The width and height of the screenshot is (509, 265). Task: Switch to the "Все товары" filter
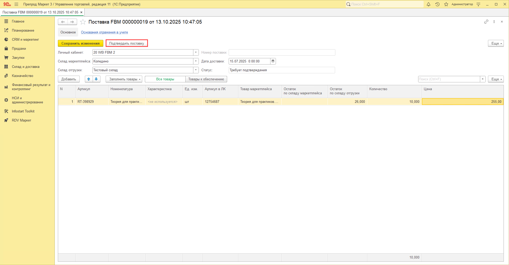point(165,79)
